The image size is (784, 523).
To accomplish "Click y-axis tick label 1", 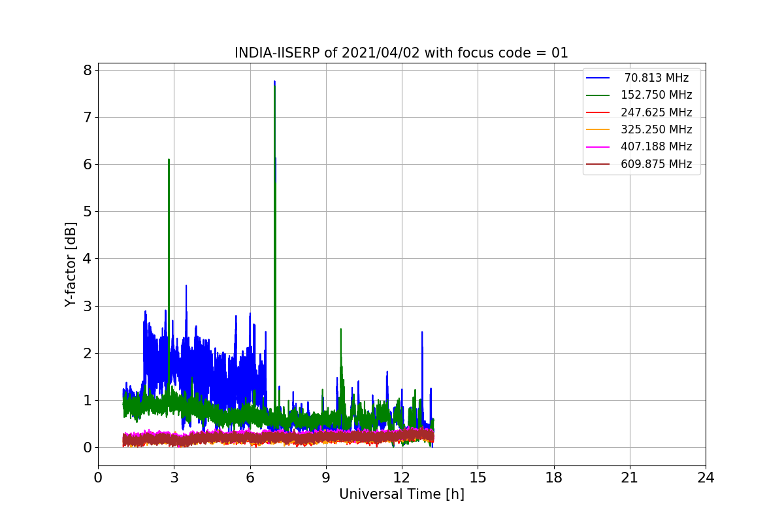I will tap(88, 400).
